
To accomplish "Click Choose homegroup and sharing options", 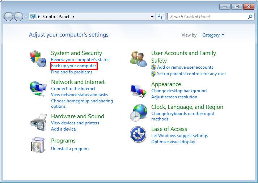I will 82,103.
